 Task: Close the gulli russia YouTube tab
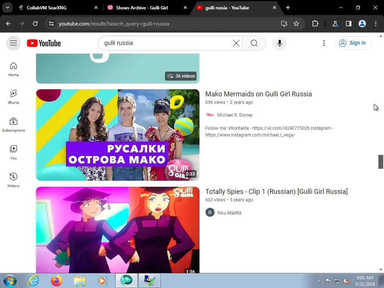(274, 7)
